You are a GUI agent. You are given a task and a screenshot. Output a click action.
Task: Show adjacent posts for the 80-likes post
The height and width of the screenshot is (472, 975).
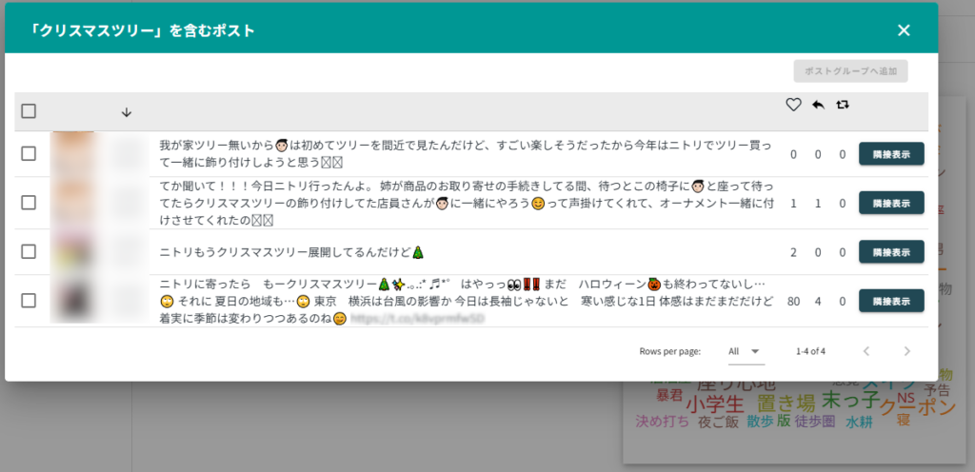891,301
